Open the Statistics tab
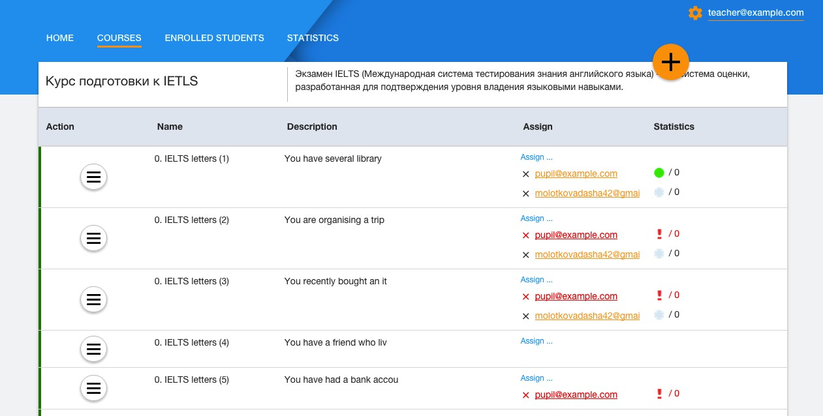 (313, 38)
